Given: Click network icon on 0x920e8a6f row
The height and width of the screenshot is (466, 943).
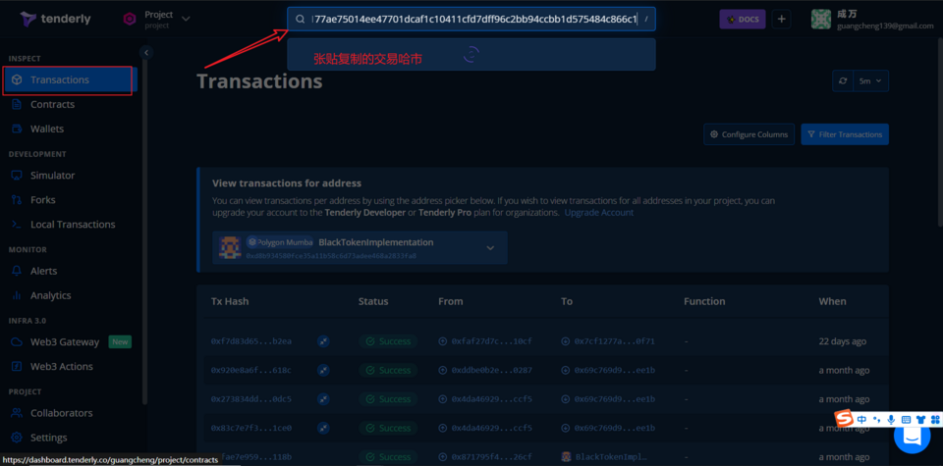Looking at the screenshot, I should tap(323, 371).
